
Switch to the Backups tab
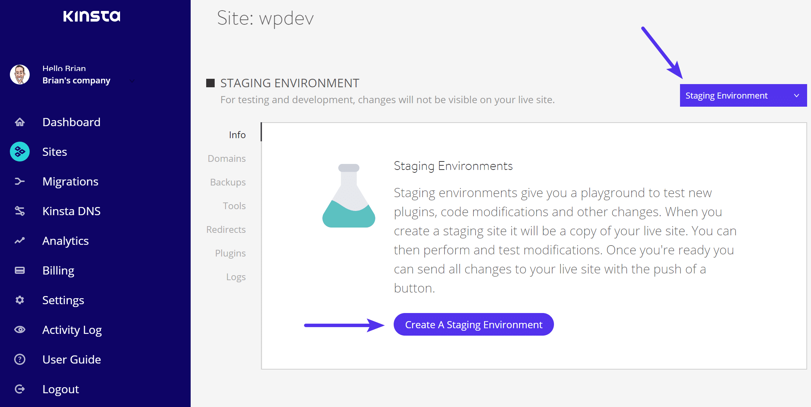[x=228, y=182]
